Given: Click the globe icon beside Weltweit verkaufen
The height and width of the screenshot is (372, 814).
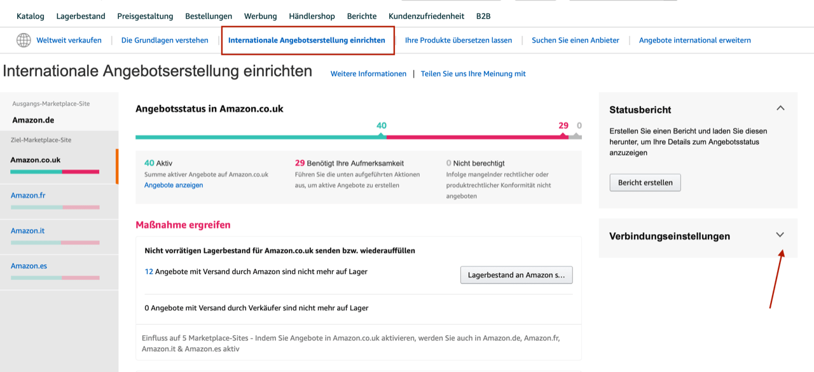Looking at the screenshot, I should click(24, 40).
